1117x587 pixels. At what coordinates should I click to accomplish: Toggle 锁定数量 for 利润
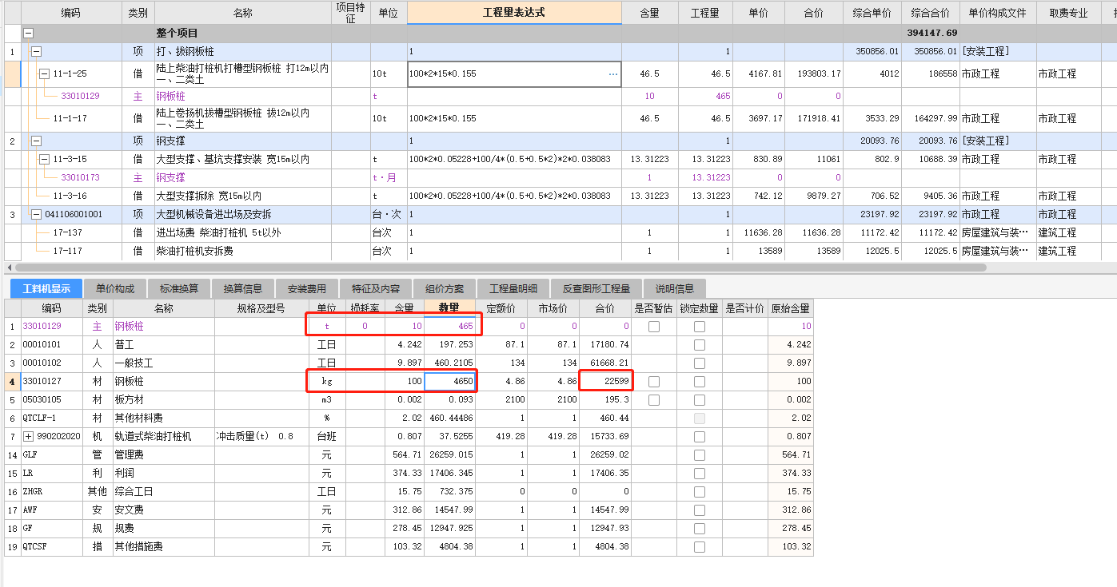pyautogui.click(x=700, y=474)
